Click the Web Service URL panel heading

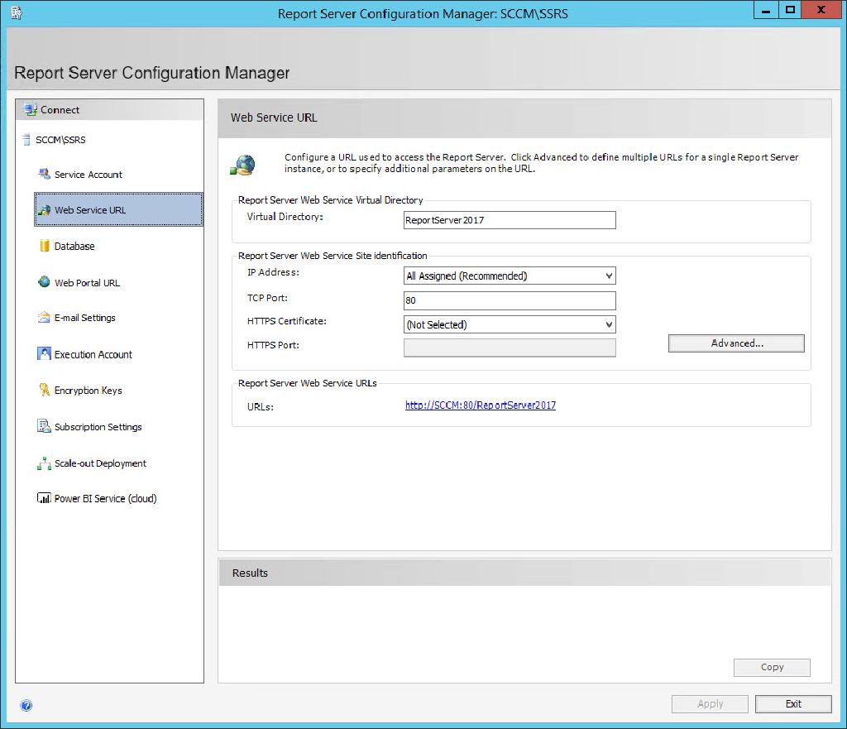(x=274, y=118)
